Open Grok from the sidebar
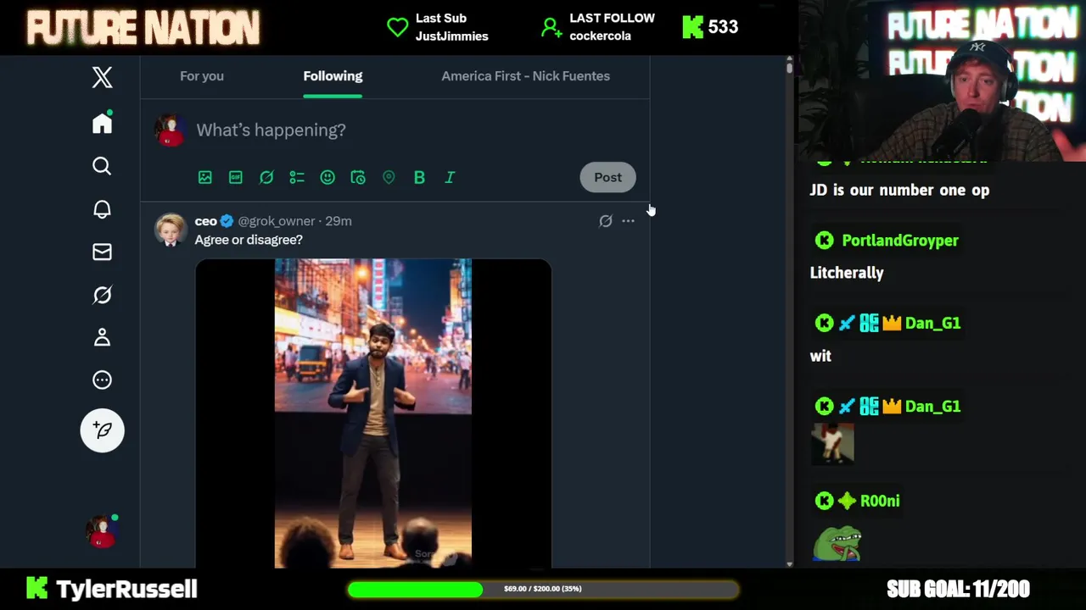 [102, 295]
